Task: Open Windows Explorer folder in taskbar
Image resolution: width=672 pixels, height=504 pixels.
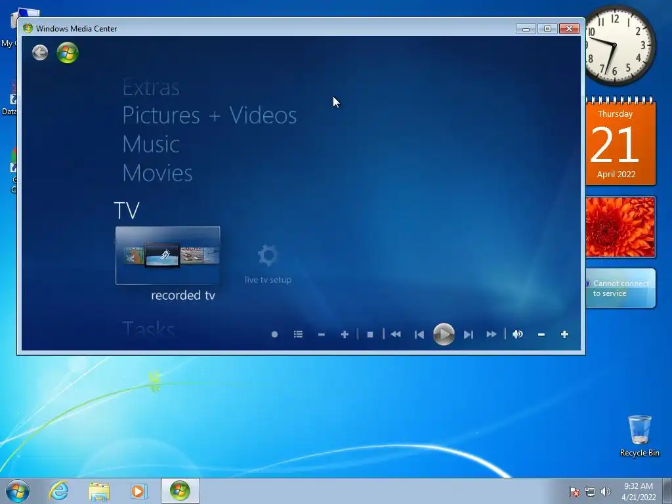Action: tap(99, 491)
